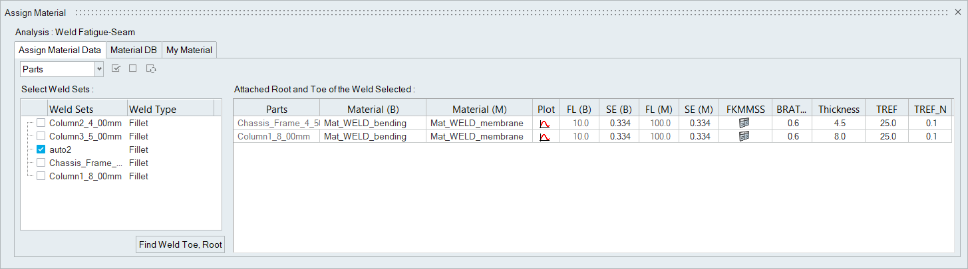Image resolution: width=968 pixels, height=269 pixels.
Task: Open FKMMSS table icon for Chassis_Frame row
Action: [744, 124]
